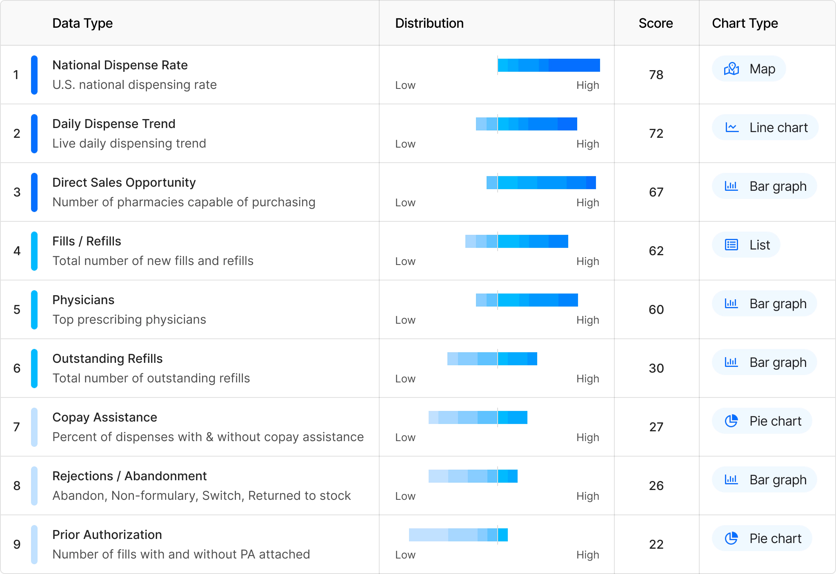
Task: Click the score value 26
Action: [x=656, y=486]
